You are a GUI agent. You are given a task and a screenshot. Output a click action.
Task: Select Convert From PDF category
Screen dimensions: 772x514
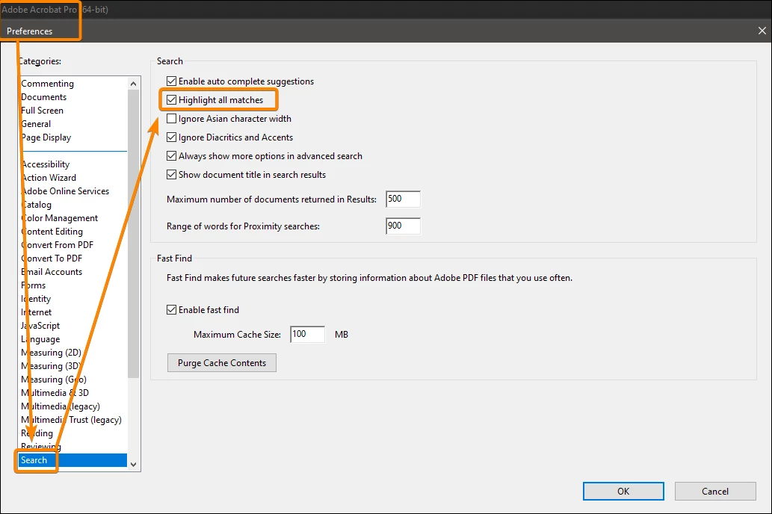coord(57,245)
